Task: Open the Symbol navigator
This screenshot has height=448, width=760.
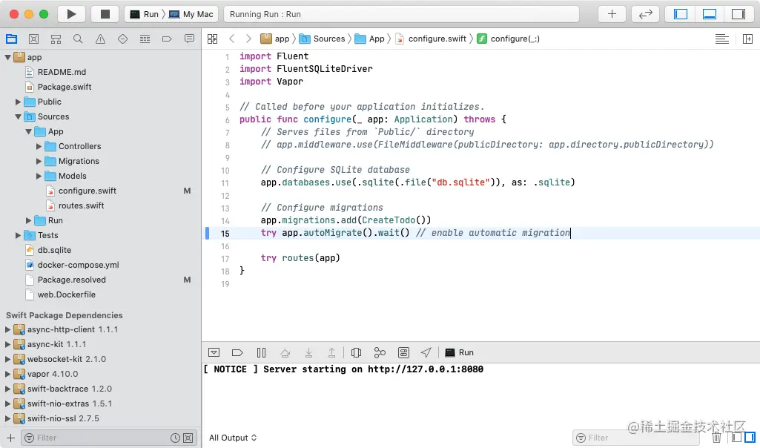Action: (56, 39)
